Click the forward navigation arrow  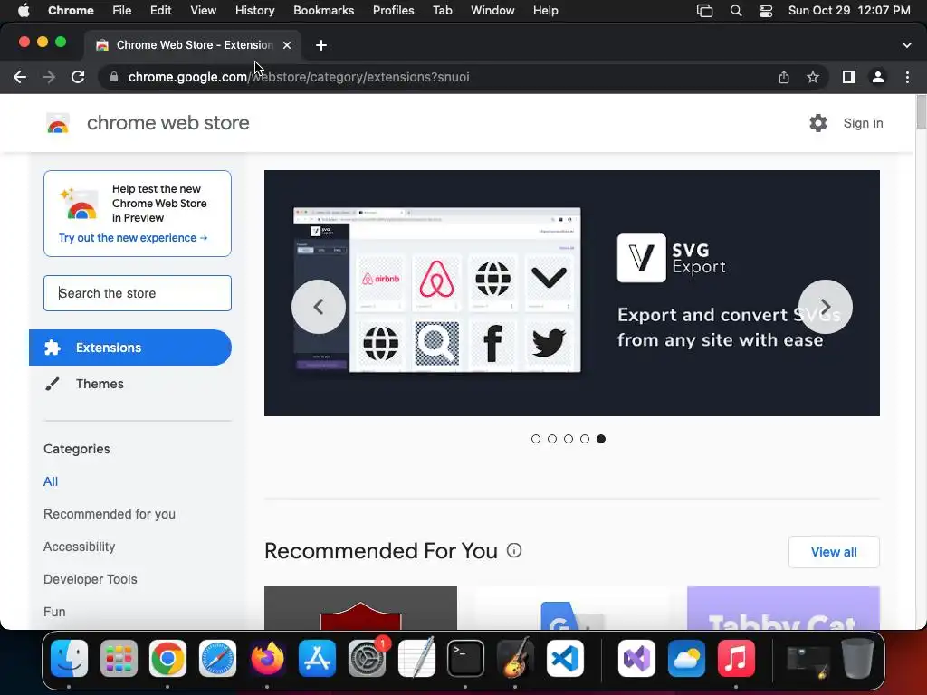click(x=49, y=77)
